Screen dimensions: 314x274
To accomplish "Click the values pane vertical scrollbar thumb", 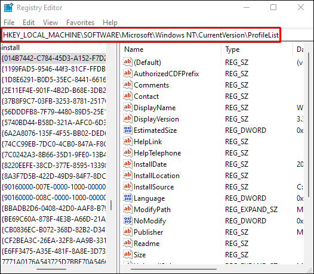I will (x=309, y=124).
